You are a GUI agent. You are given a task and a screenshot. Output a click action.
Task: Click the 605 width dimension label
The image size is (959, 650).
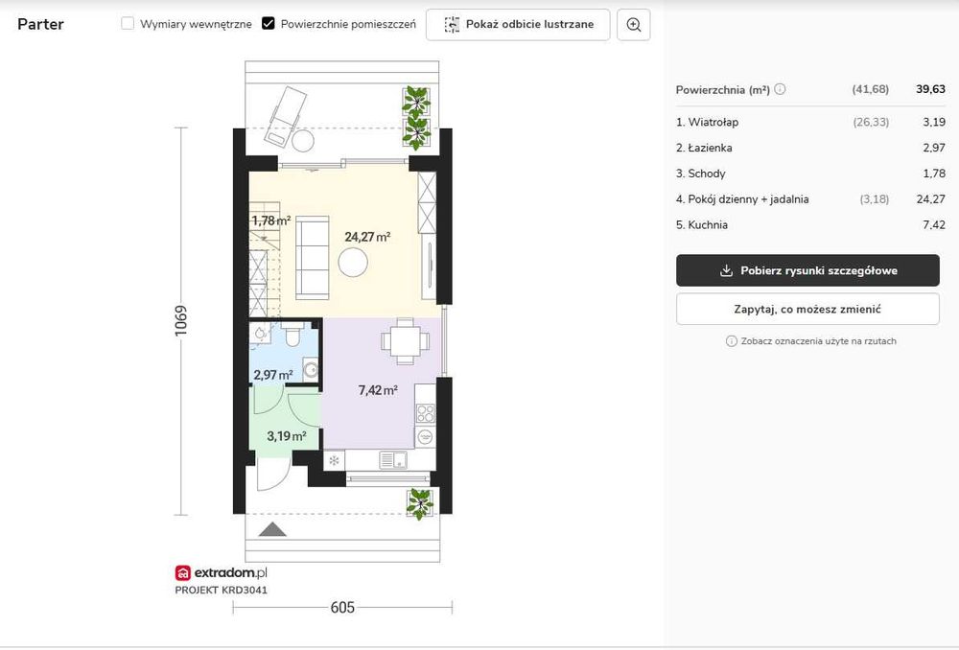[x=342, y=607]
